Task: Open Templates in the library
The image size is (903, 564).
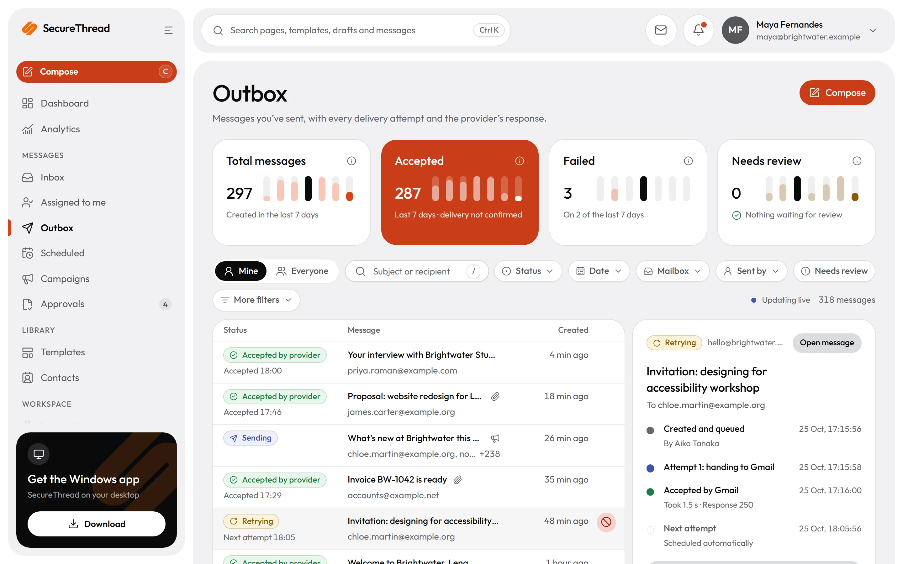Action: pyautogui.click(x=96, y=352)
